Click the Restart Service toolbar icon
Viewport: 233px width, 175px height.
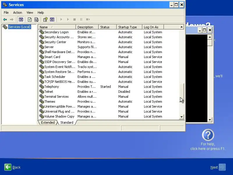[88, 20]
